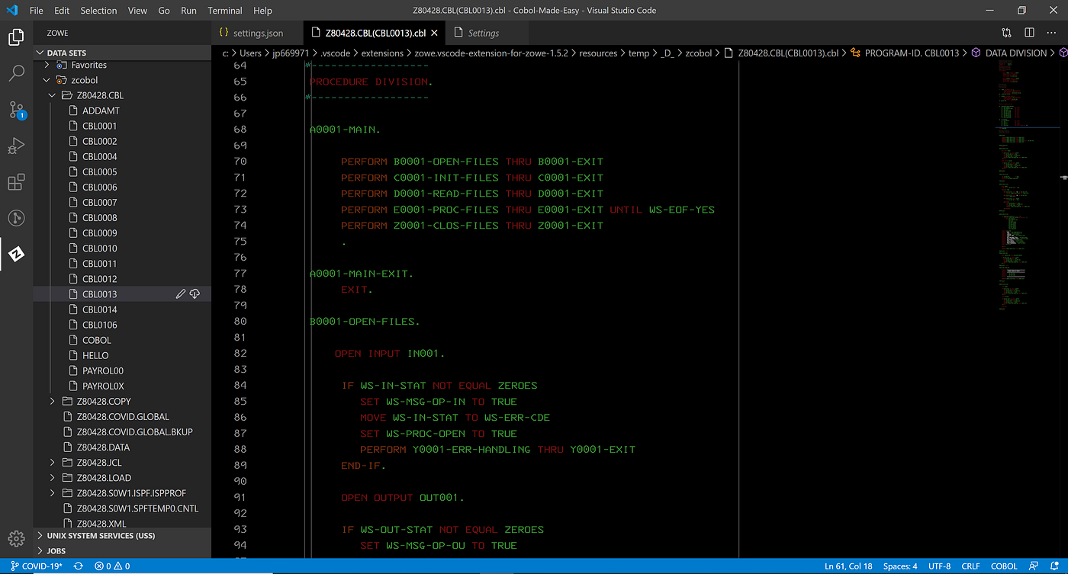Expand the Z80428.COPY data set
Image resolution: width=1068 pixels, height=574 pixels.
(52, 401)
